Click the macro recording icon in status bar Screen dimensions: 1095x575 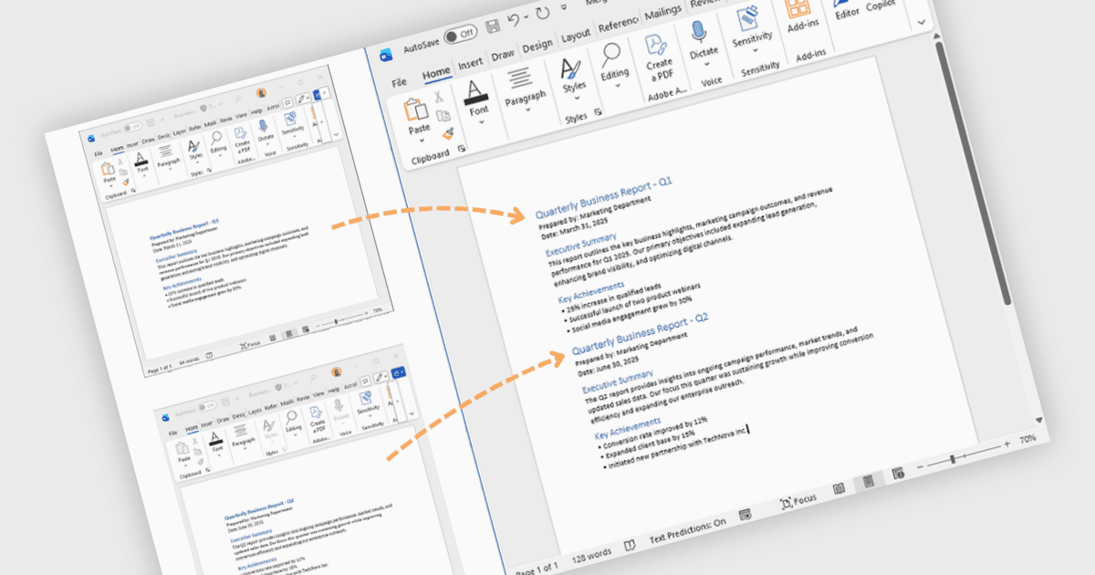coord(745,515)
